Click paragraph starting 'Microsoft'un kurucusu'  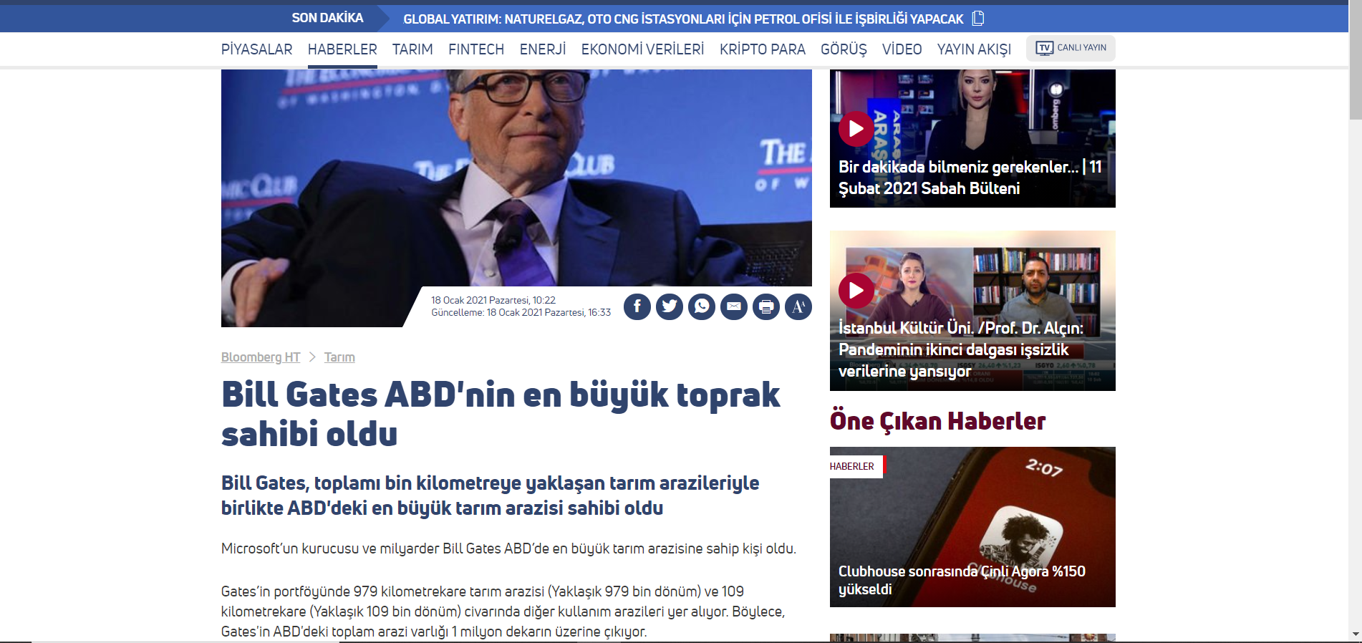click(x=508, y=548)
